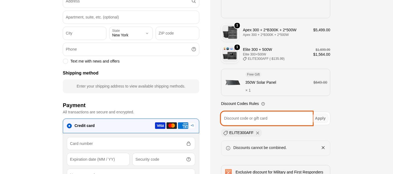Show the +5 more card types
Screen dimensions: 393x174
(192, 126)
